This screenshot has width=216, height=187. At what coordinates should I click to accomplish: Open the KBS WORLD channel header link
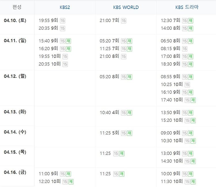[126, 7]
